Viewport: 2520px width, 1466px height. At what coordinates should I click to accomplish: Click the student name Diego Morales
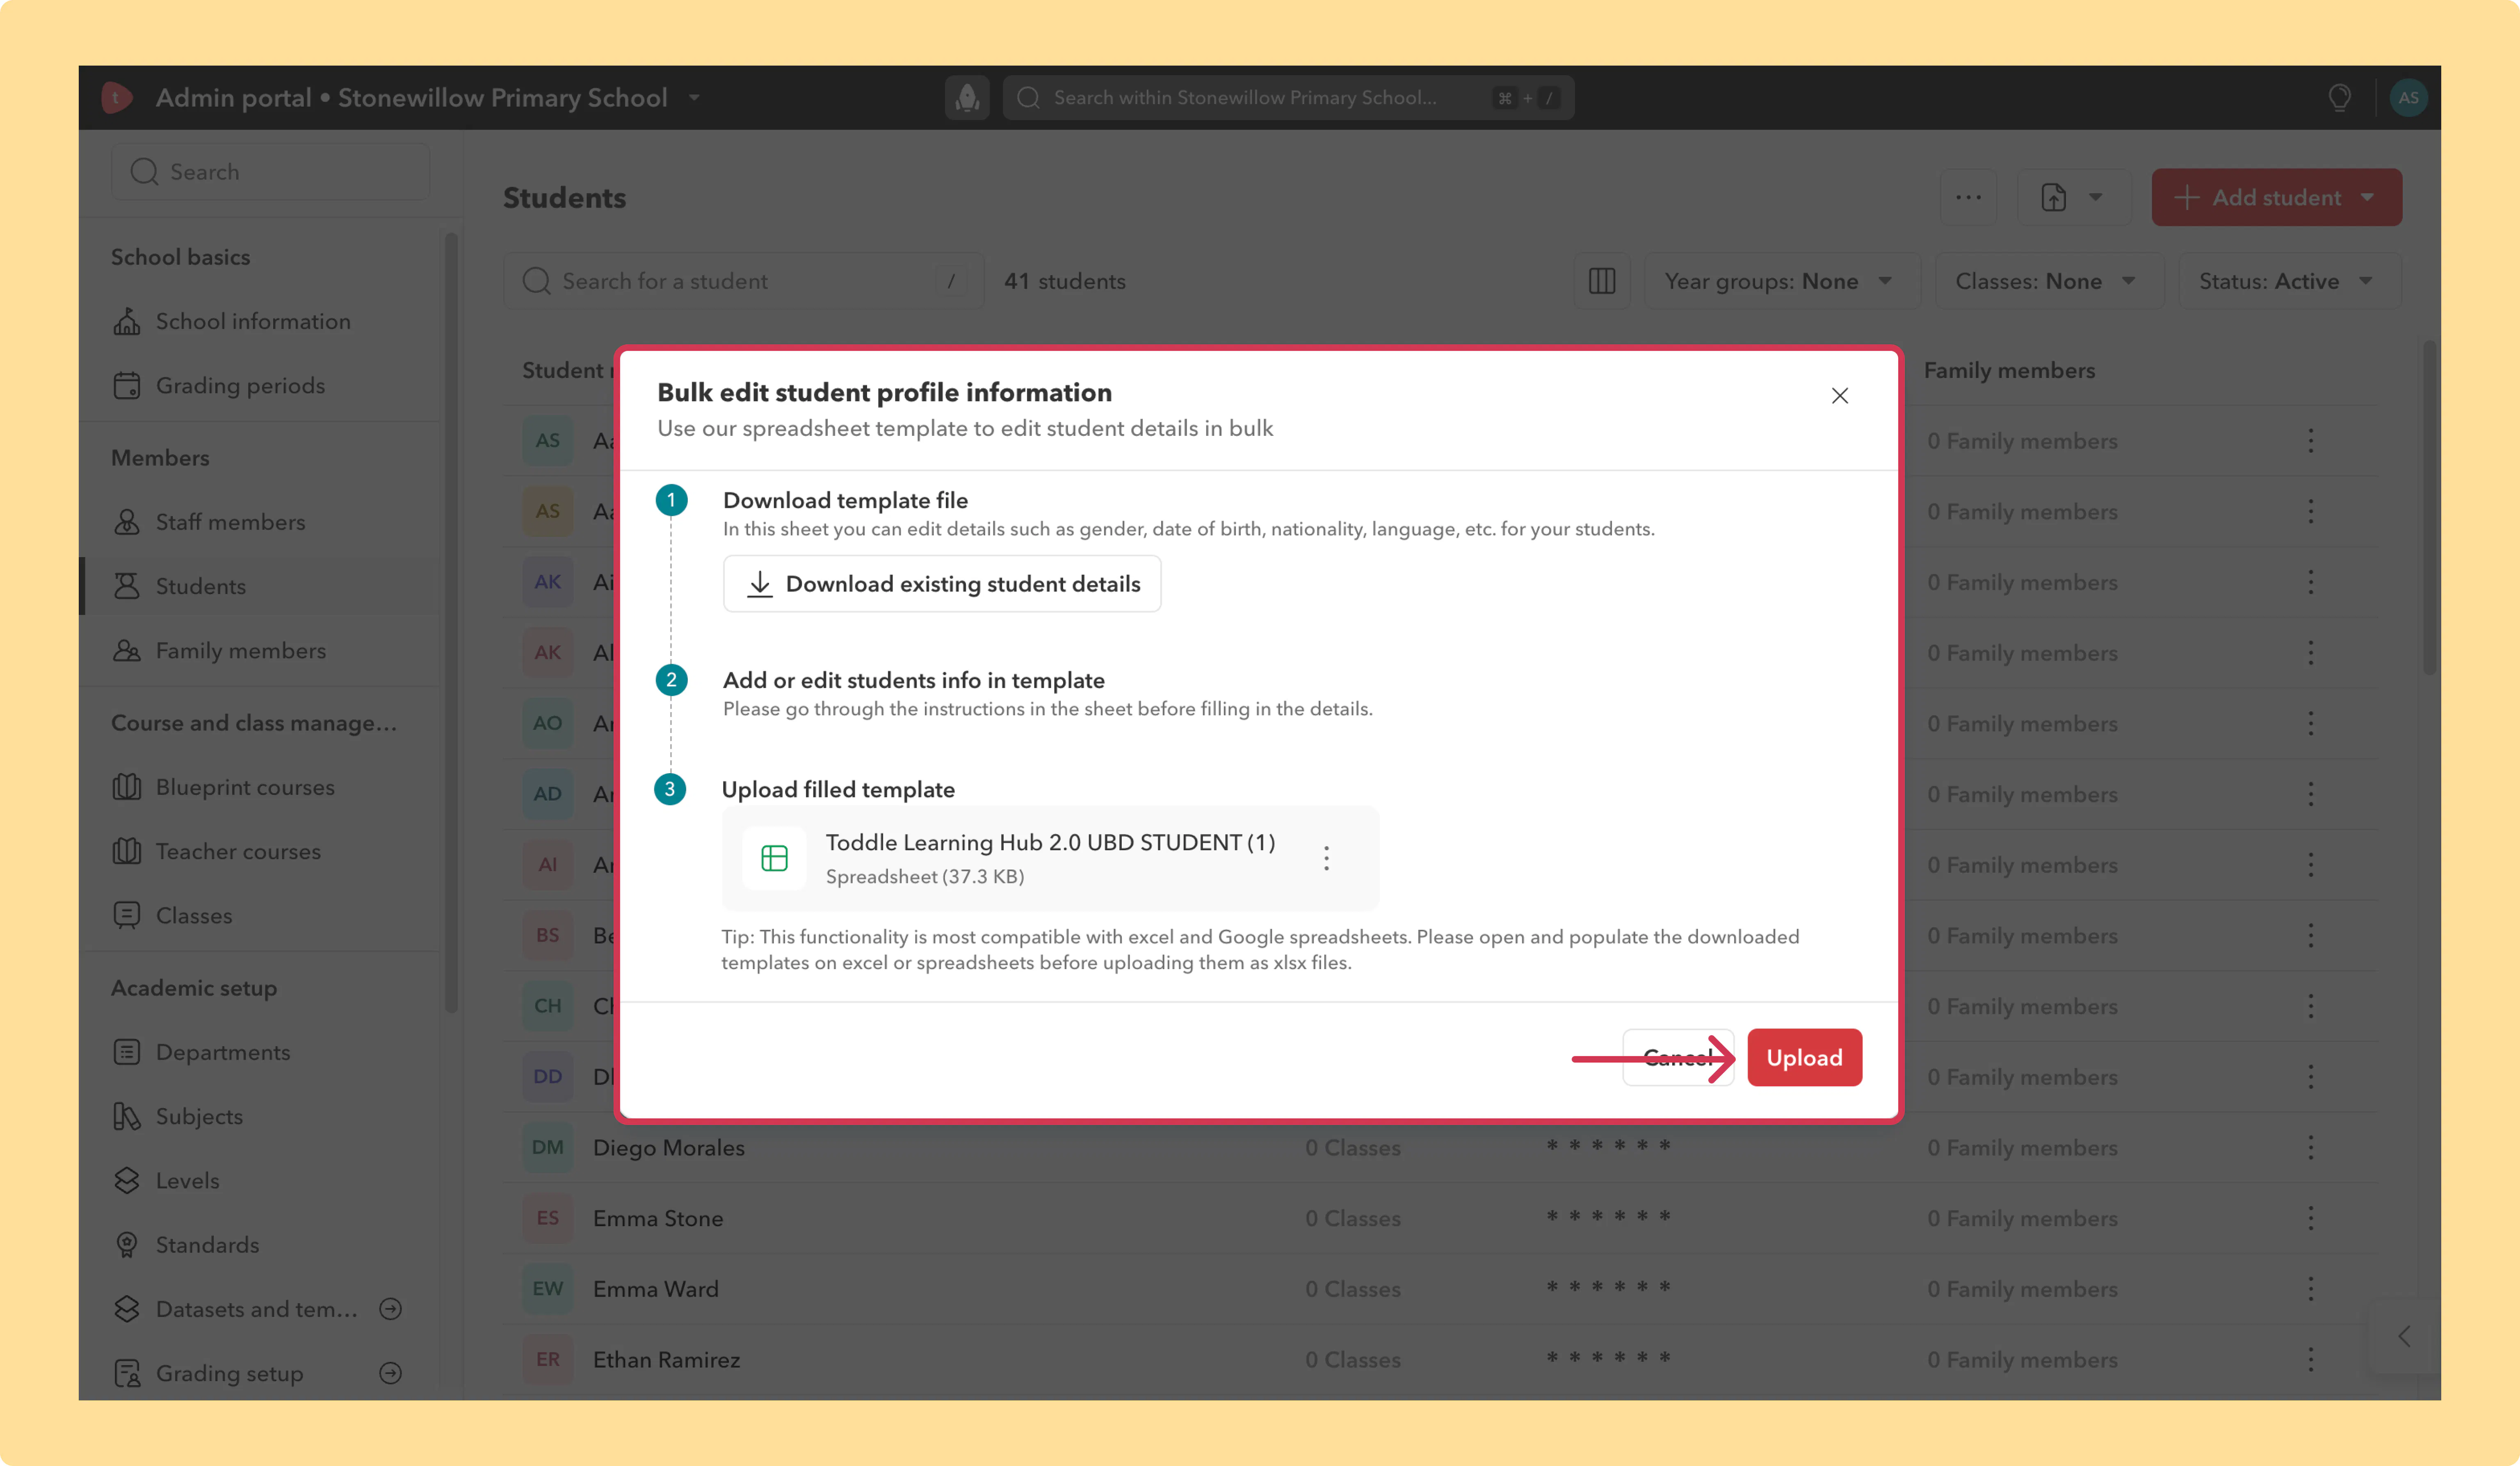tap(669, 1148)
